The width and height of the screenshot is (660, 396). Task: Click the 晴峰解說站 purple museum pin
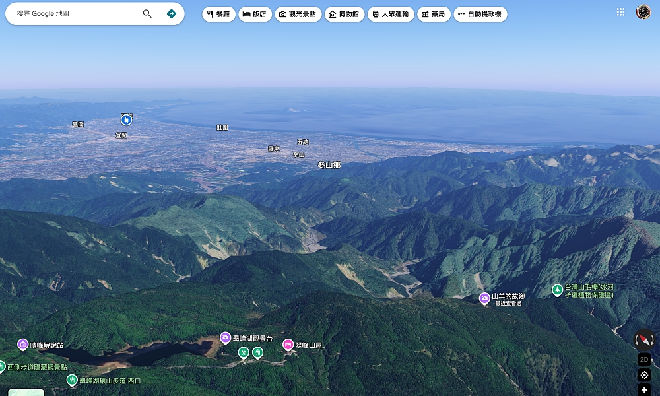[x=22, y=345]
